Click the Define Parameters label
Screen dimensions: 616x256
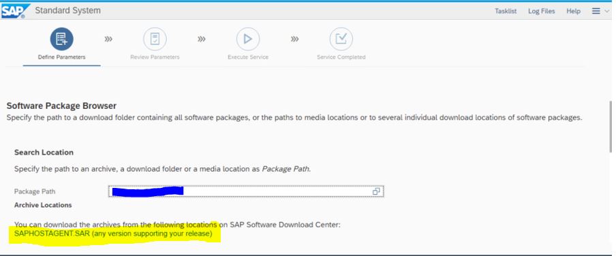(x=62, y=57)
